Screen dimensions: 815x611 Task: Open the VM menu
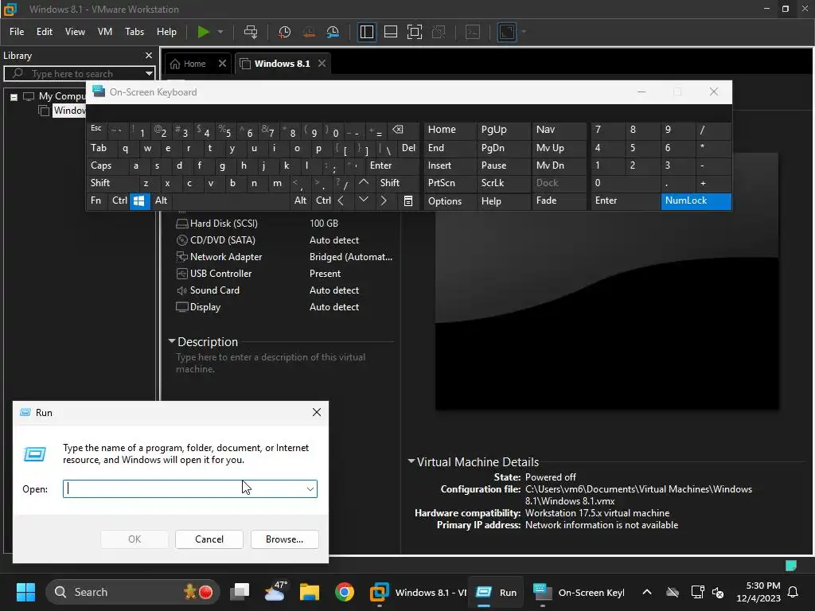point(105,32)
